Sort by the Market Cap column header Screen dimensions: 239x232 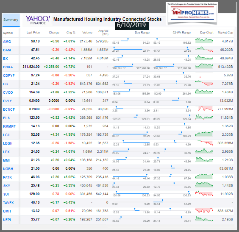[x=225, y=32]
